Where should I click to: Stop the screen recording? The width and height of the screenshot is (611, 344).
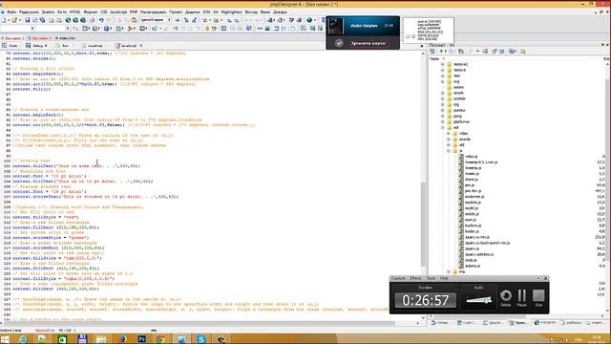[x=538, y=297]
